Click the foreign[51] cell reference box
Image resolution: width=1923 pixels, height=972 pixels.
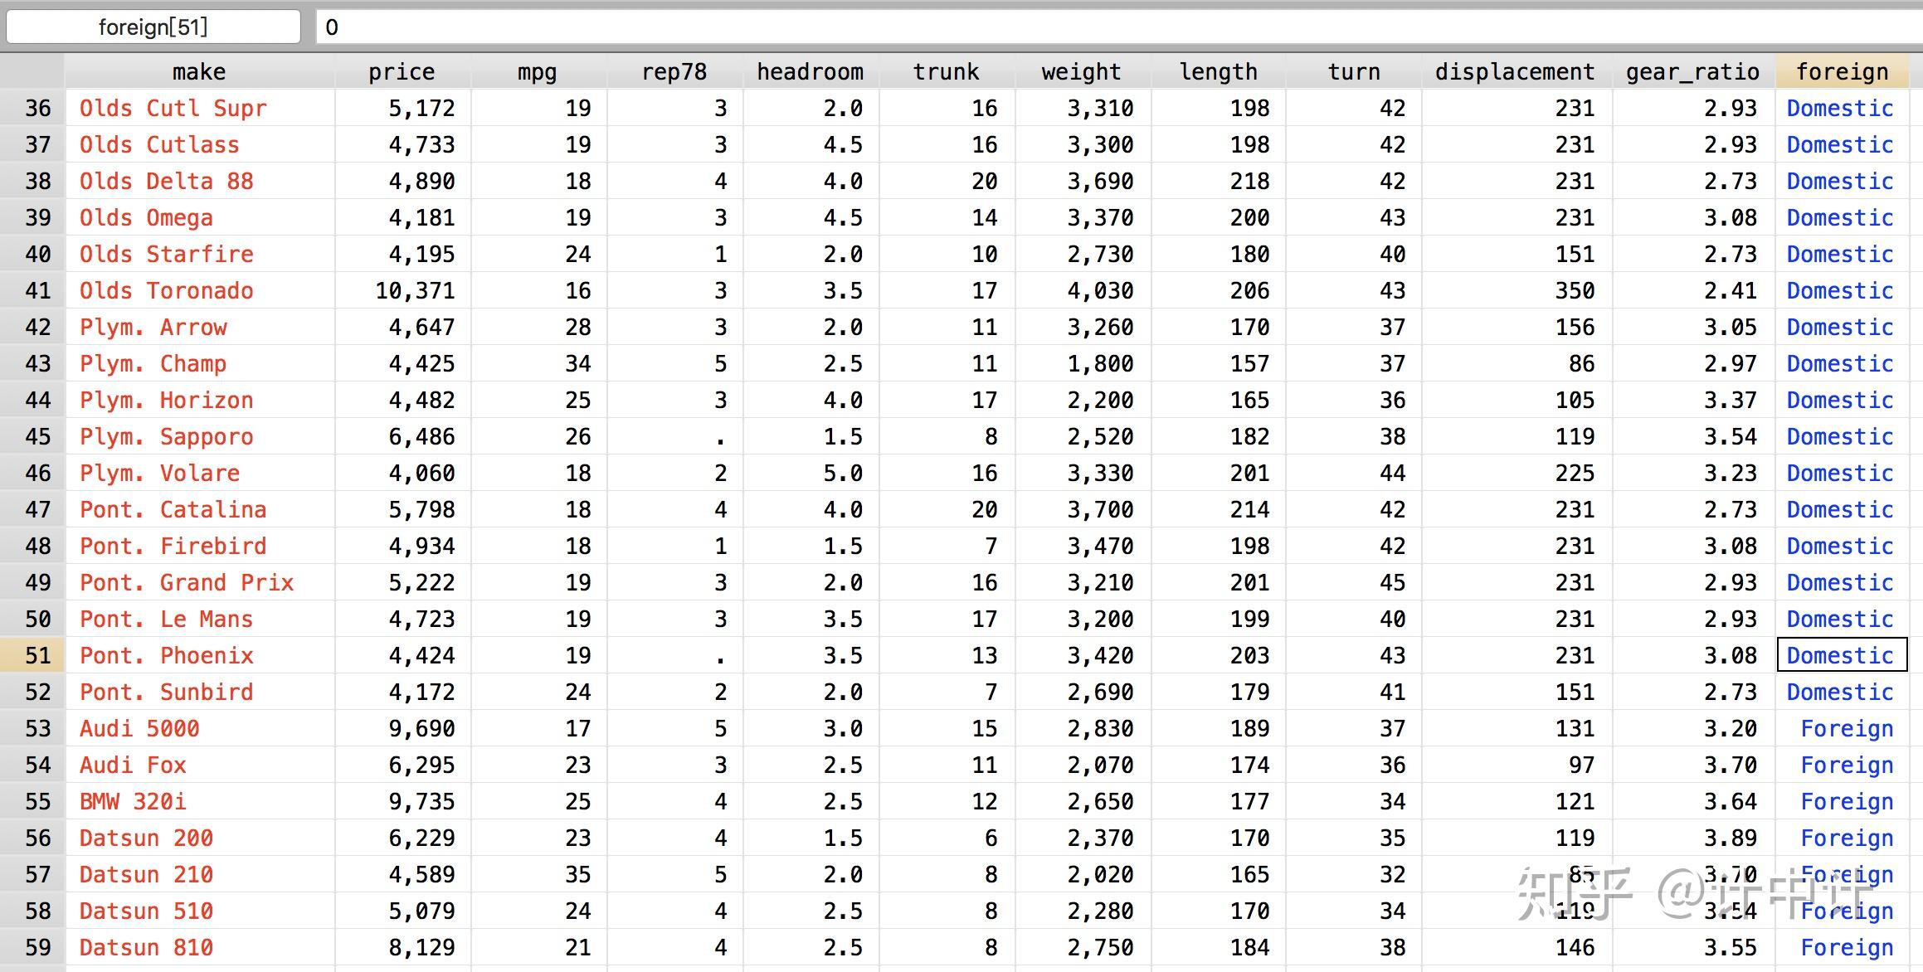(x=153, y=27)
